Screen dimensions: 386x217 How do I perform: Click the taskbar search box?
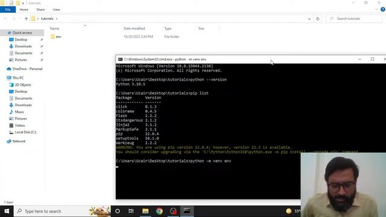(63, 211)
